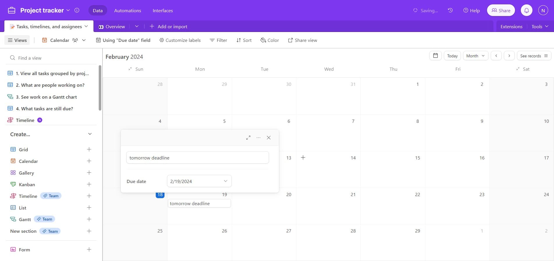Open Calendar view name dropdown

tap(84, 40)
